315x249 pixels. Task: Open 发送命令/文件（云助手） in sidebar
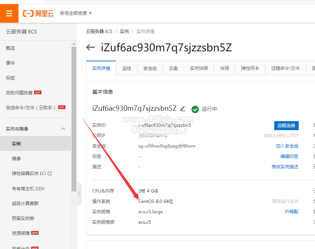(30, 107)
